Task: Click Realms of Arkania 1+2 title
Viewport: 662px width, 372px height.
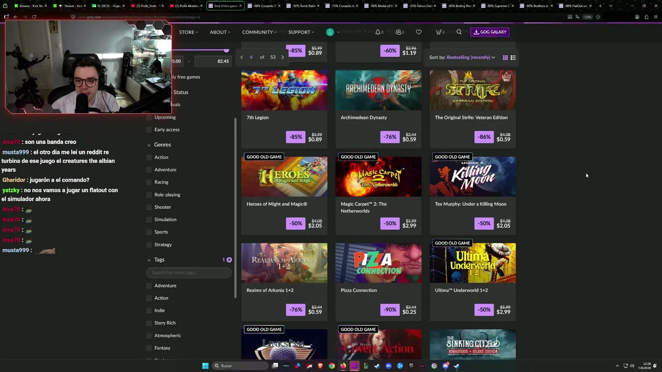Action: coord(270,290)
